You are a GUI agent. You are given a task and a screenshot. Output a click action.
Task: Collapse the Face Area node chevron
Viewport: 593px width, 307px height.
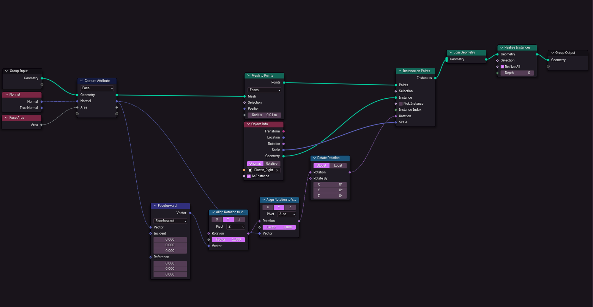[x=6, y=118]
